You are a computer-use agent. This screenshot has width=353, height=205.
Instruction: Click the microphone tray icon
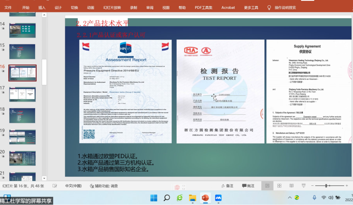(x=314, y=198)
